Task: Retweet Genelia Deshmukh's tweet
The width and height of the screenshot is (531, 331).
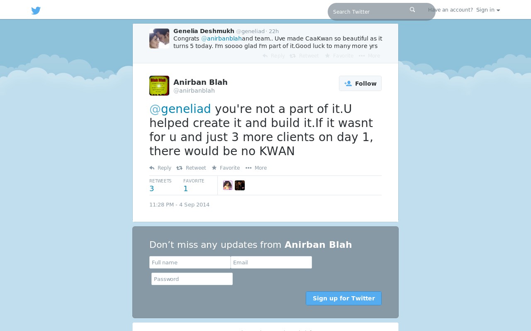Action: tap(304, 56)
